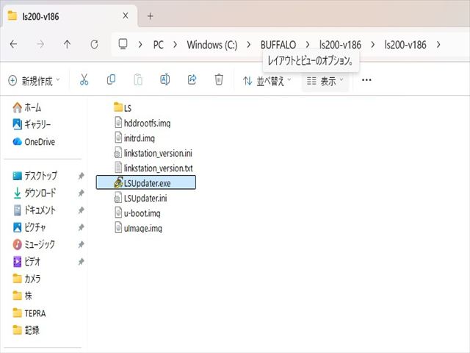Go up one folder level arrow
The image size is (470, 353).
click(67, 44)
